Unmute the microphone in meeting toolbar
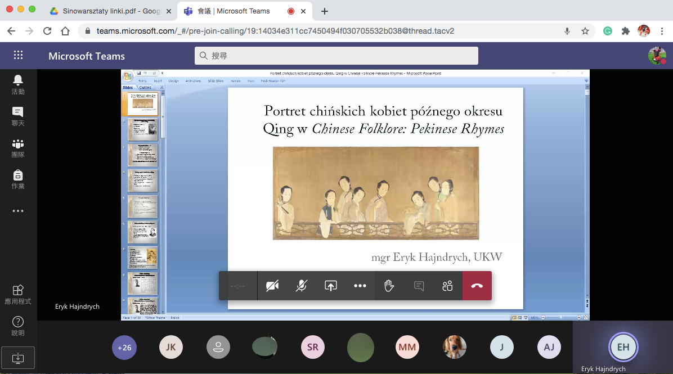Image resolution: width=673 pixels, height=374 pixels. pos(302,286)
